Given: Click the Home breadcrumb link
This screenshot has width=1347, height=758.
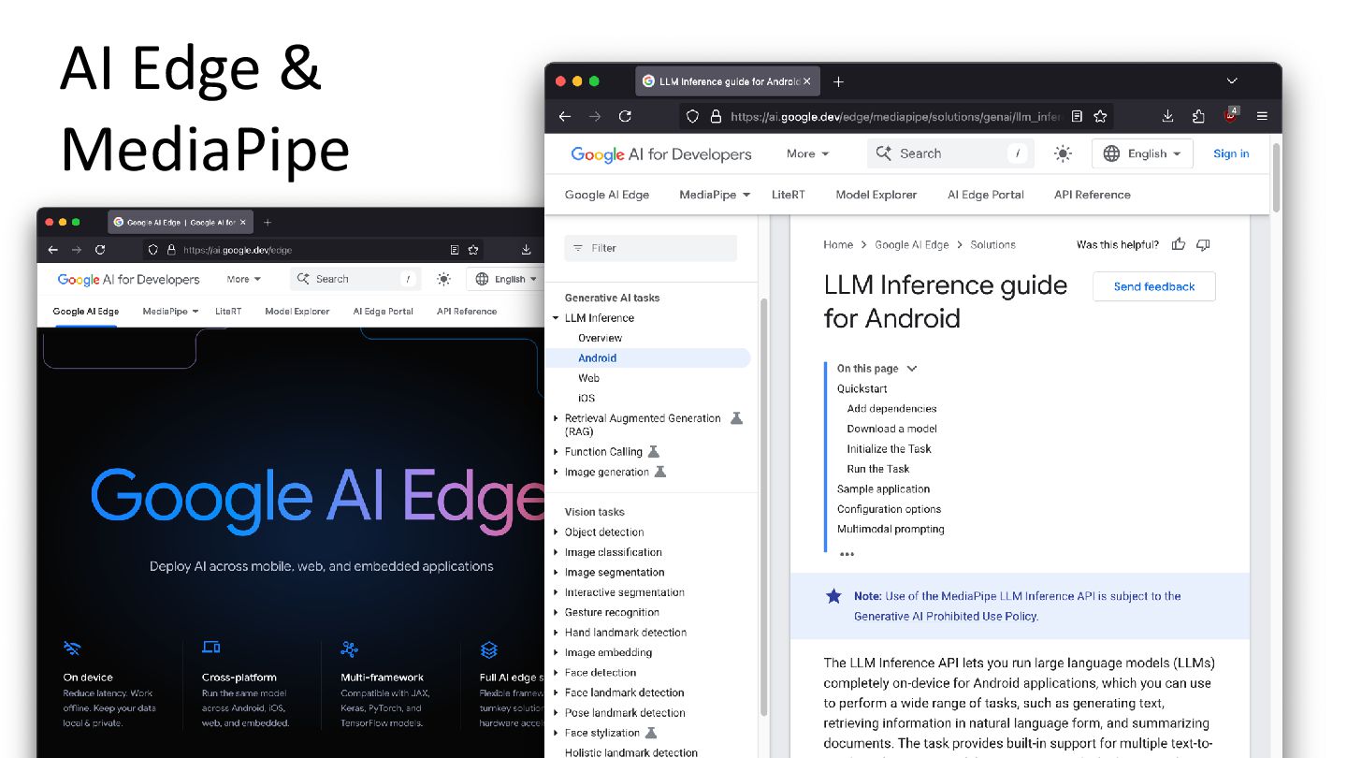Looking at the screenshot, I should (x=837, y=244).
